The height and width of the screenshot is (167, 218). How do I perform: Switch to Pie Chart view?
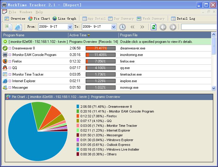click(39, 18)
